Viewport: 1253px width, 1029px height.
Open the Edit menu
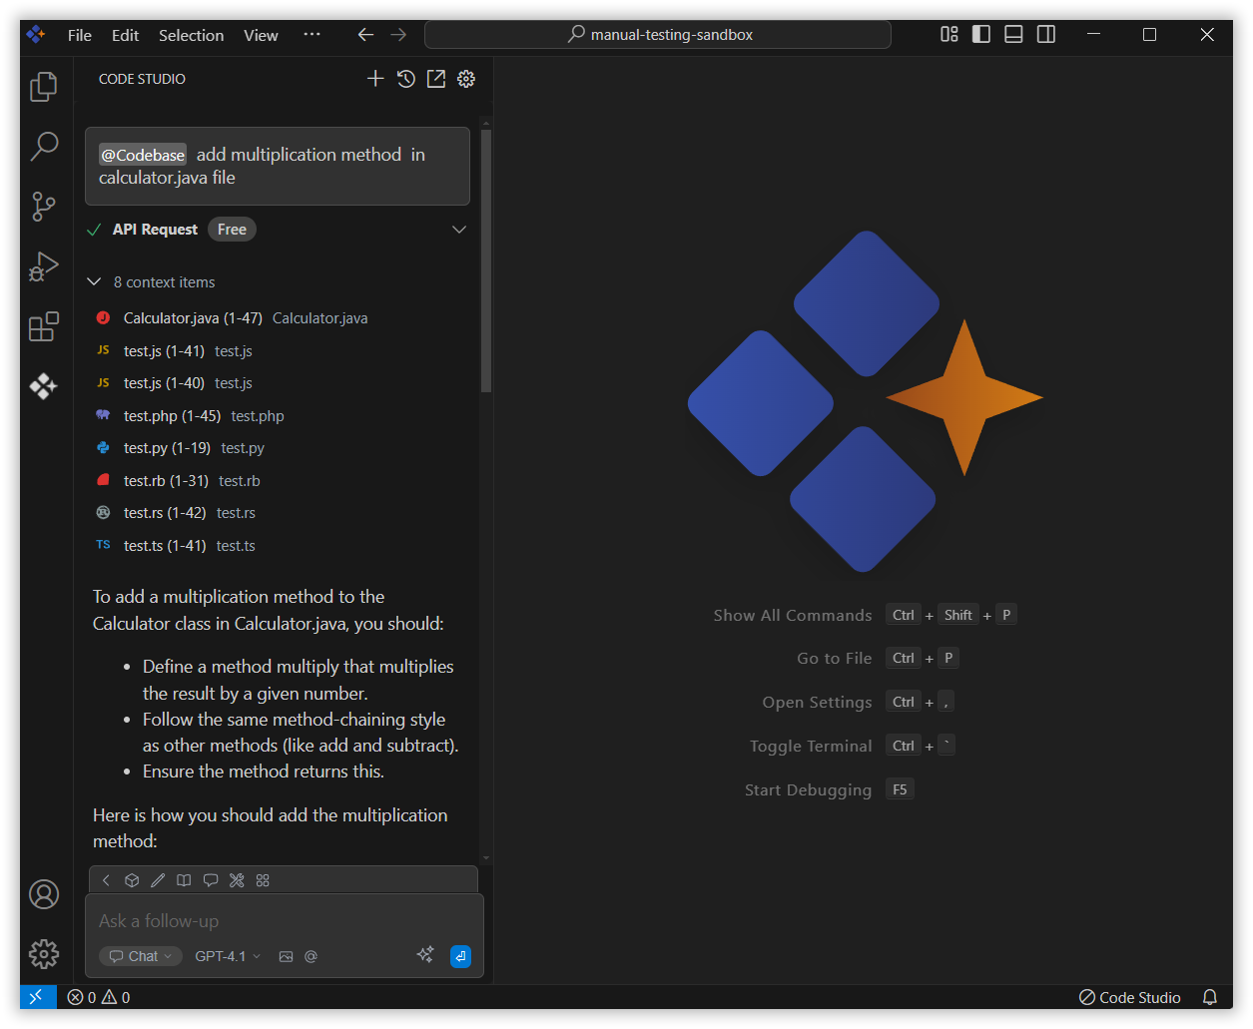pyautogui.click(x=125, y=35)
